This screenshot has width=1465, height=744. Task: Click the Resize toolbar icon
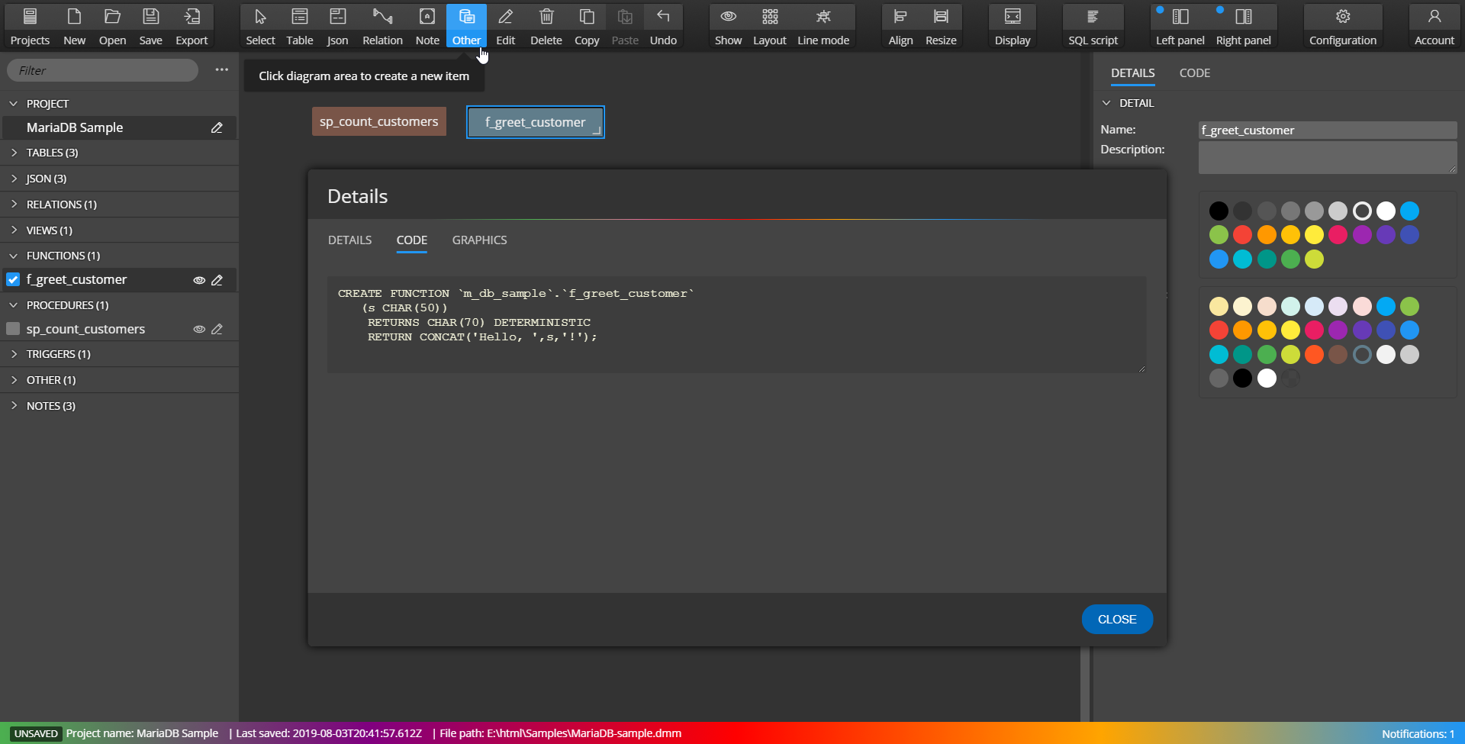point(941,27)
